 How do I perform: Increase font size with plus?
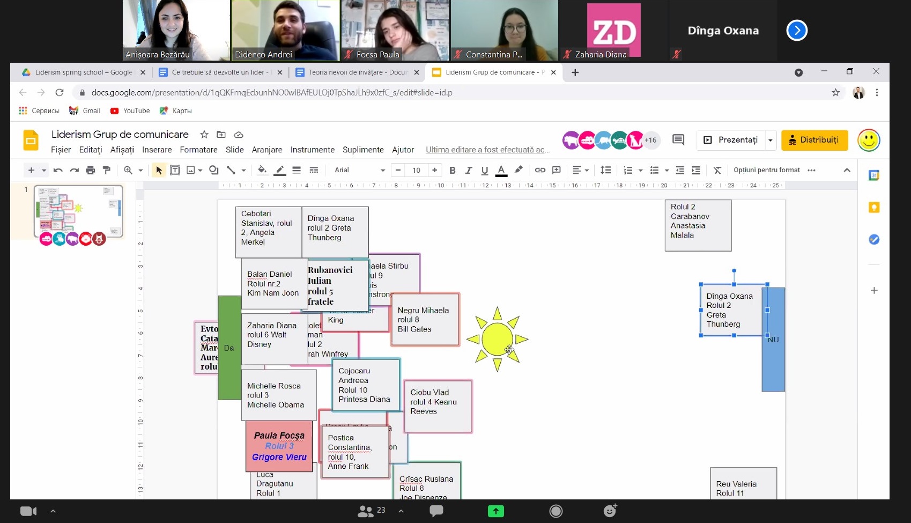tap(435, 170)
